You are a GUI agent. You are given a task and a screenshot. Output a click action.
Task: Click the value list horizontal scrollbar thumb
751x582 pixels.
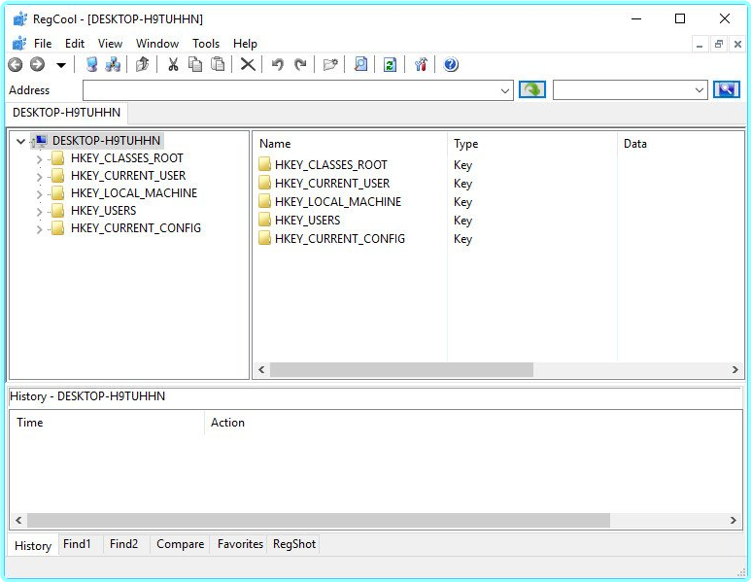point(401,370)
